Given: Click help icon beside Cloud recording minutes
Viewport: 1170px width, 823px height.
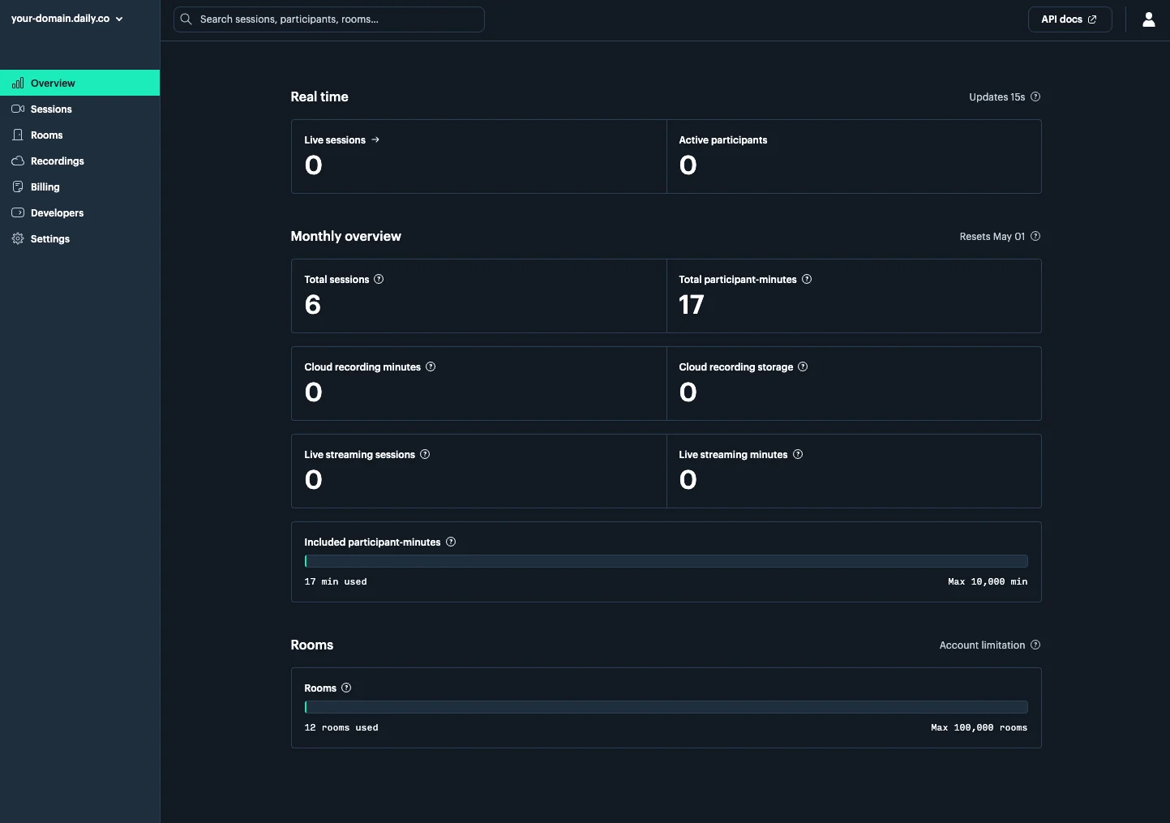Looking at the screenshot, I should pyautogui.click(x=431, y=366).
